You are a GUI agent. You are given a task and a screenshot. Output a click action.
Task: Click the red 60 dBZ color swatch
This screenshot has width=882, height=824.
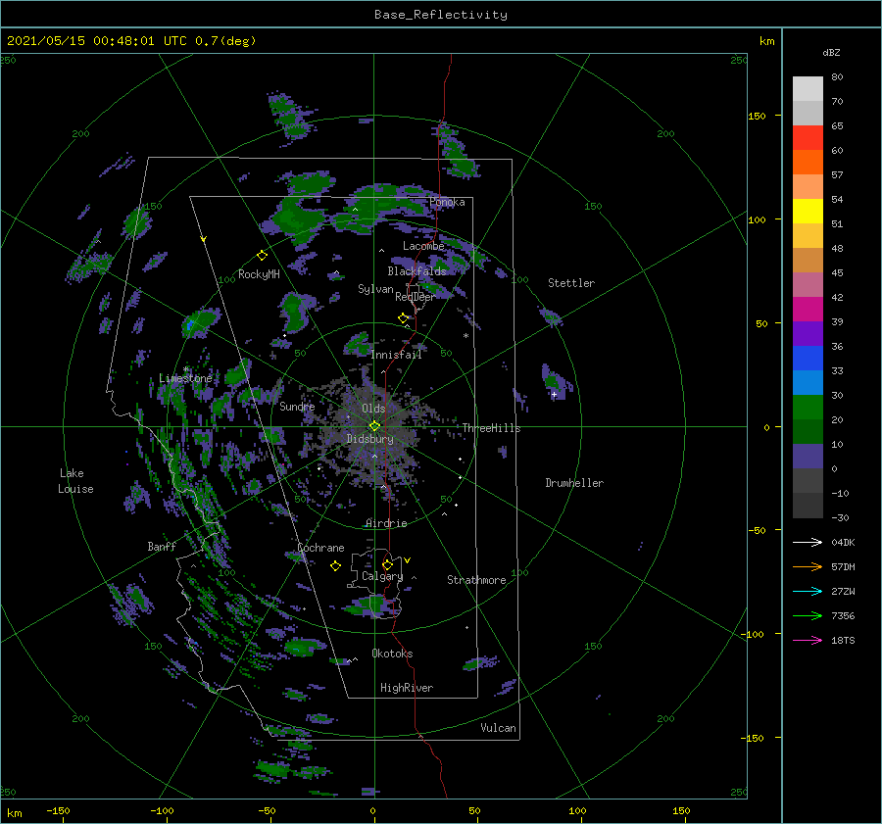(808, 138)
